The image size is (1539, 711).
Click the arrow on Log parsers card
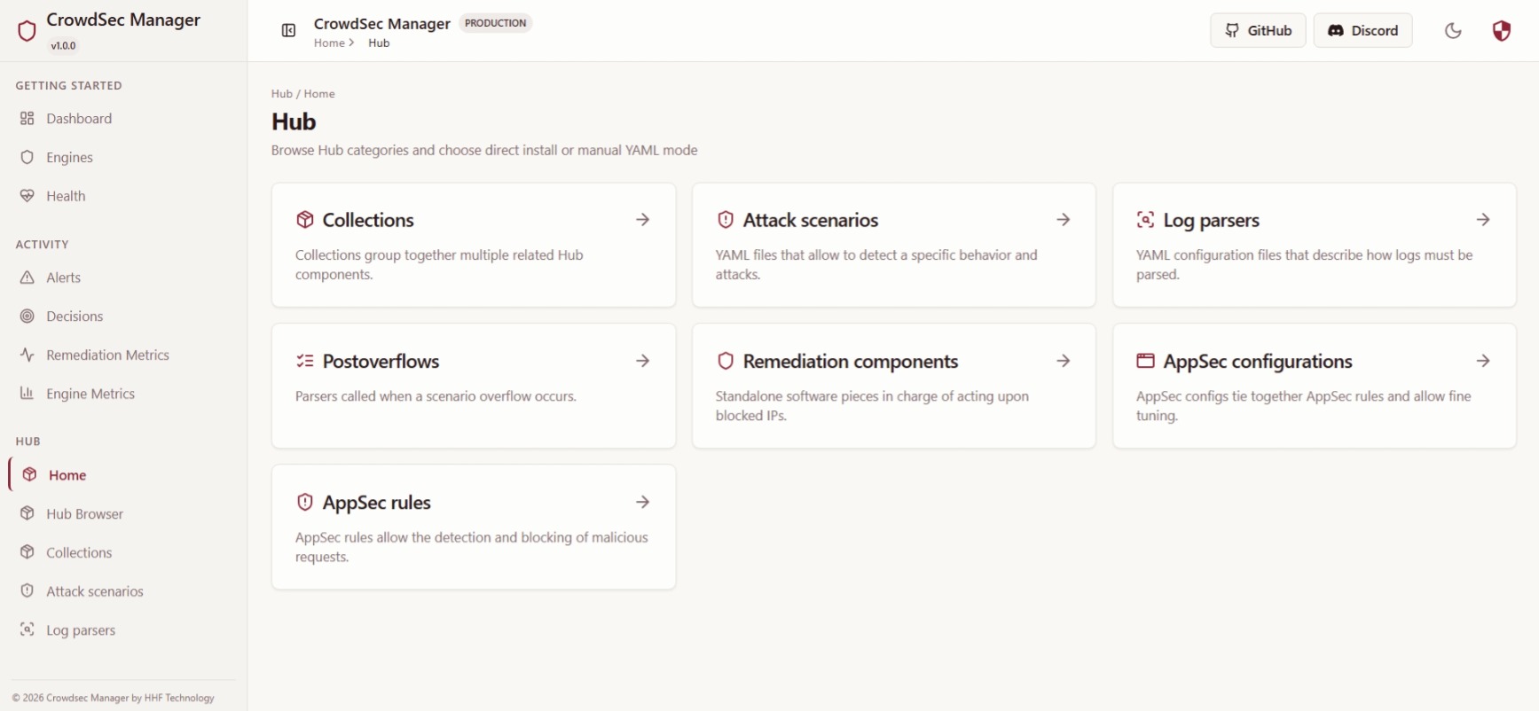pos(1483,220)
